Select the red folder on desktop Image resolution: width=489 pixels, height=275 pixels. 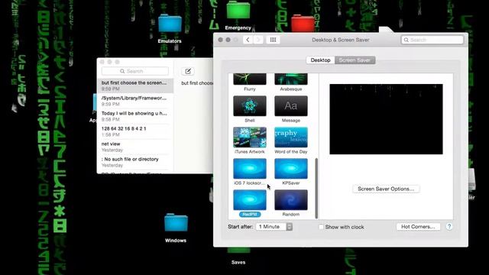(303, 24)
